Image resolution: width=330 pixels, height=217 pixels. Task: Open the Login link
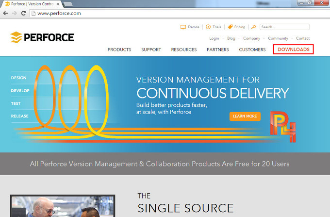[x=214, y=38]
